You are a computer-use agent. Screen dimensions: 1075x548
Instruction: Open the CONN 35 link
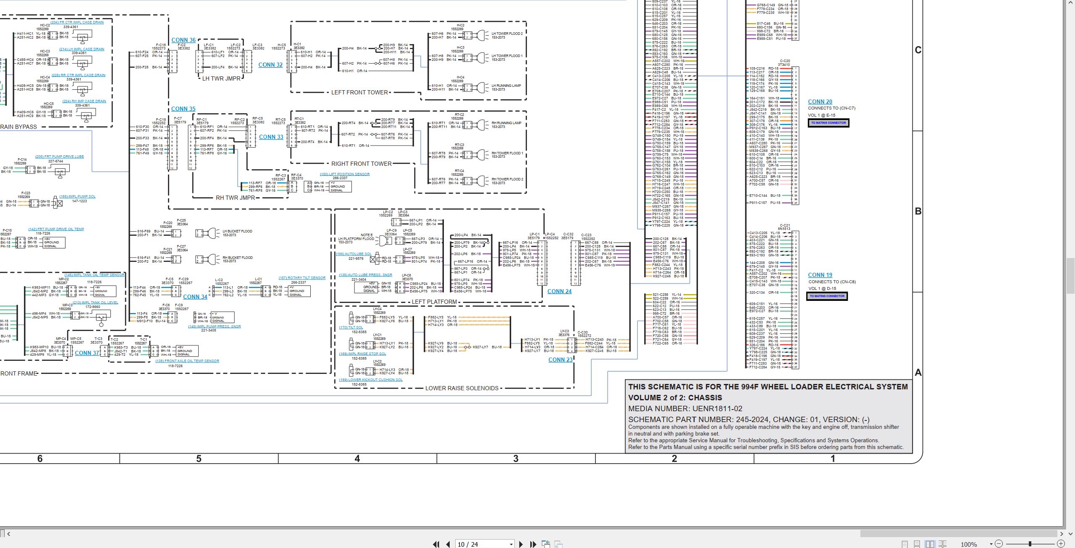[x=183, y=109]
